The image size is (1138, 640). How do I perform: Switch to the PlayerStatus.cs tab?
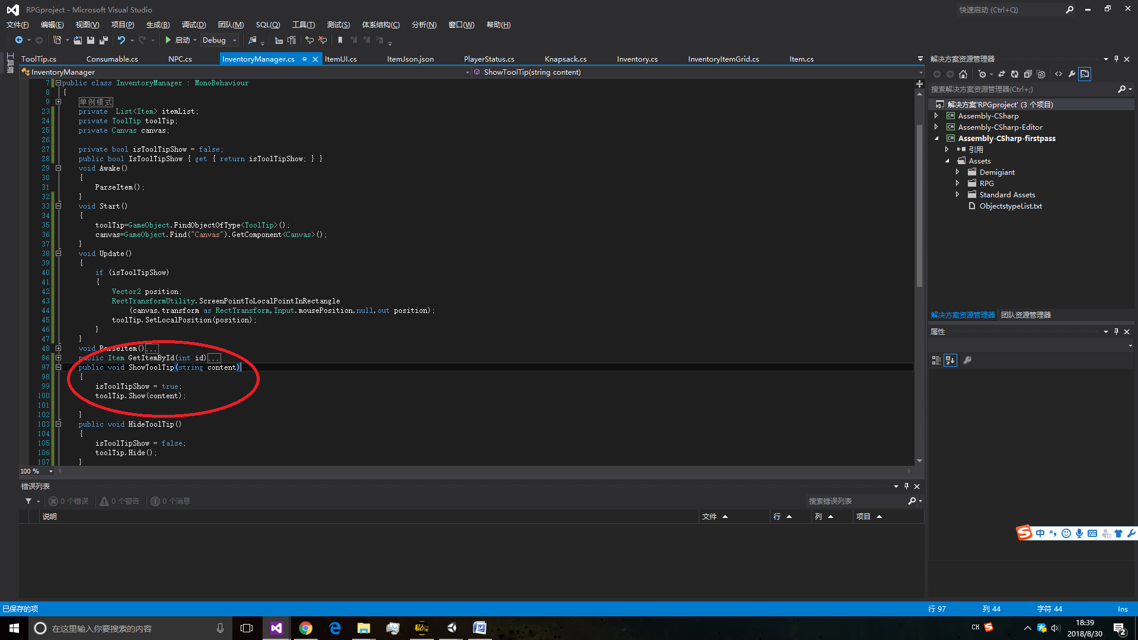click(x=489, y=59)
